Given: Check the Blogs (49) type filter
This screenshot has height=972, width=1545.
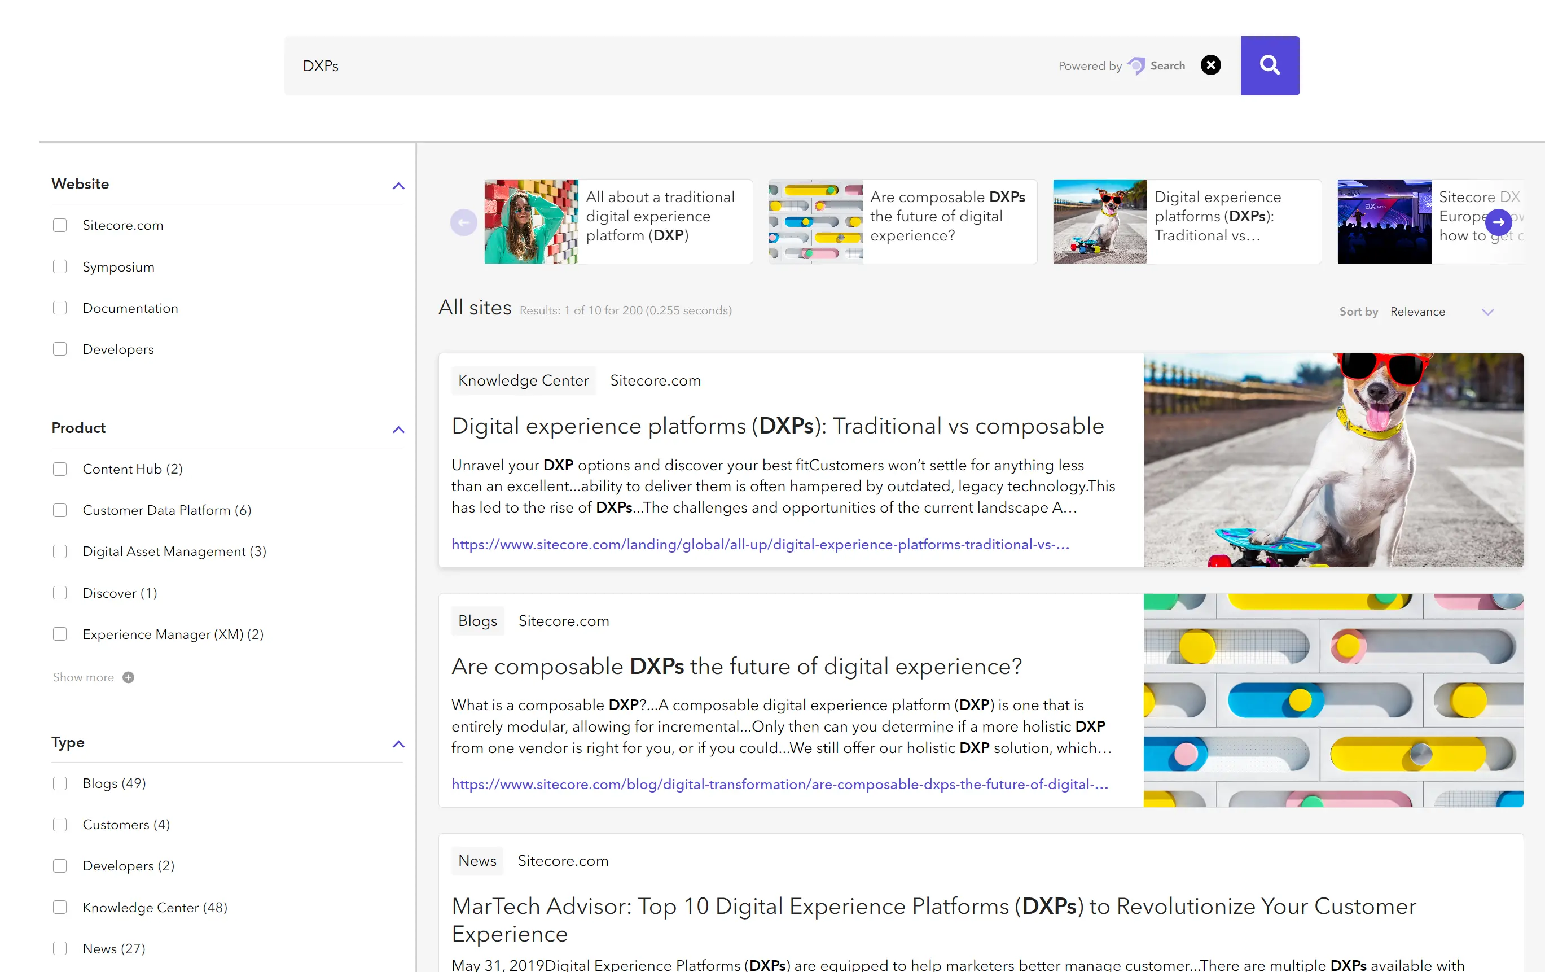Looking at the screenshot, I should (x=60, y=783).
